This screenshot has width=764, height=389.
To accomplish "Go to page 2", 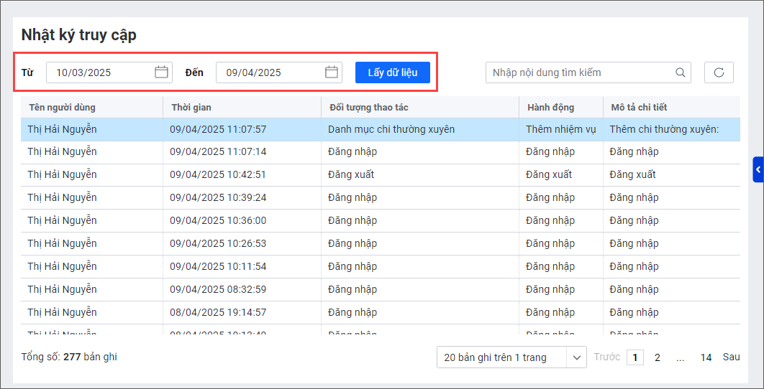I will point(657,357).
